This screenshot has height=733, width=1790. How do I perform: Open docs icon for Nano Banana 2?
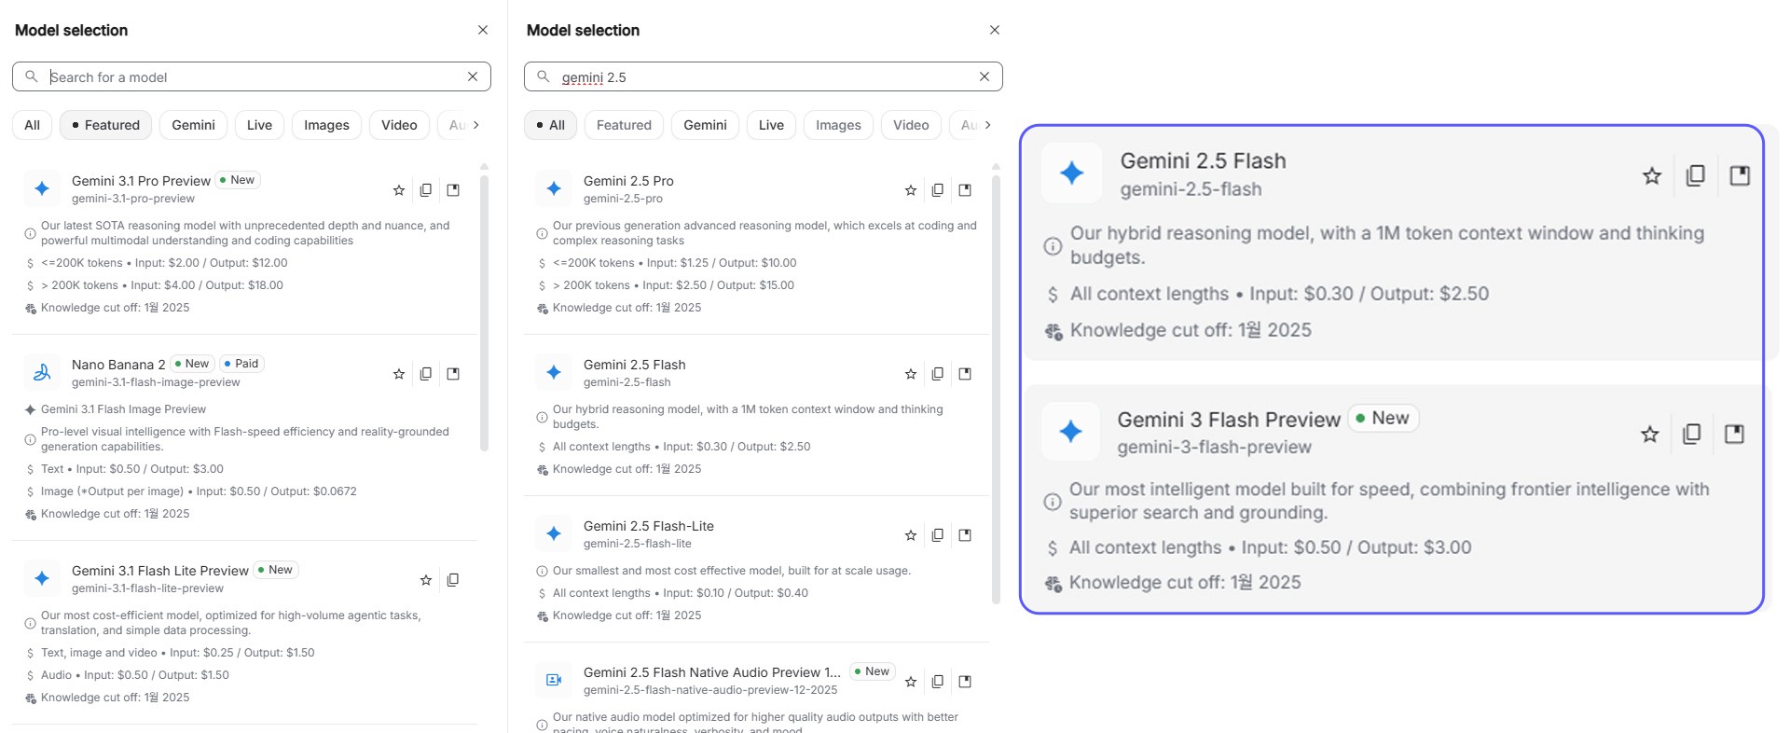click(x=453, y=374)
